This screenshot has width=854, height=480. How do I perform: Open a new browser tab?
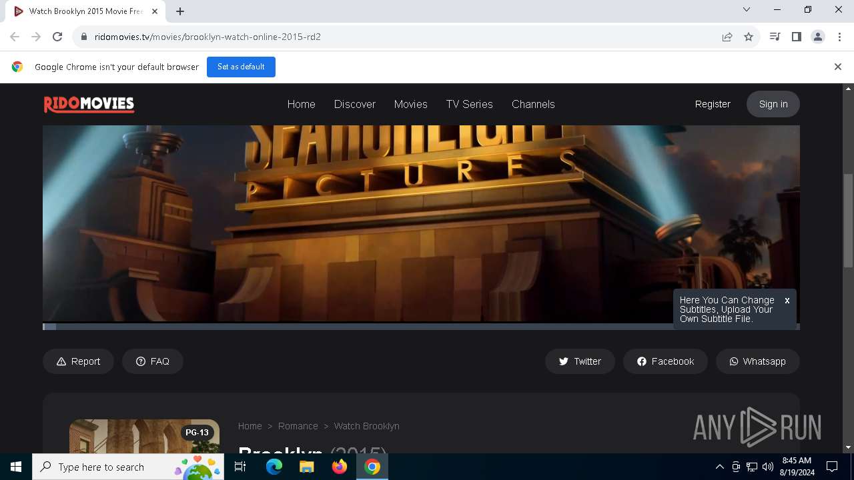[x=180, y=11]
